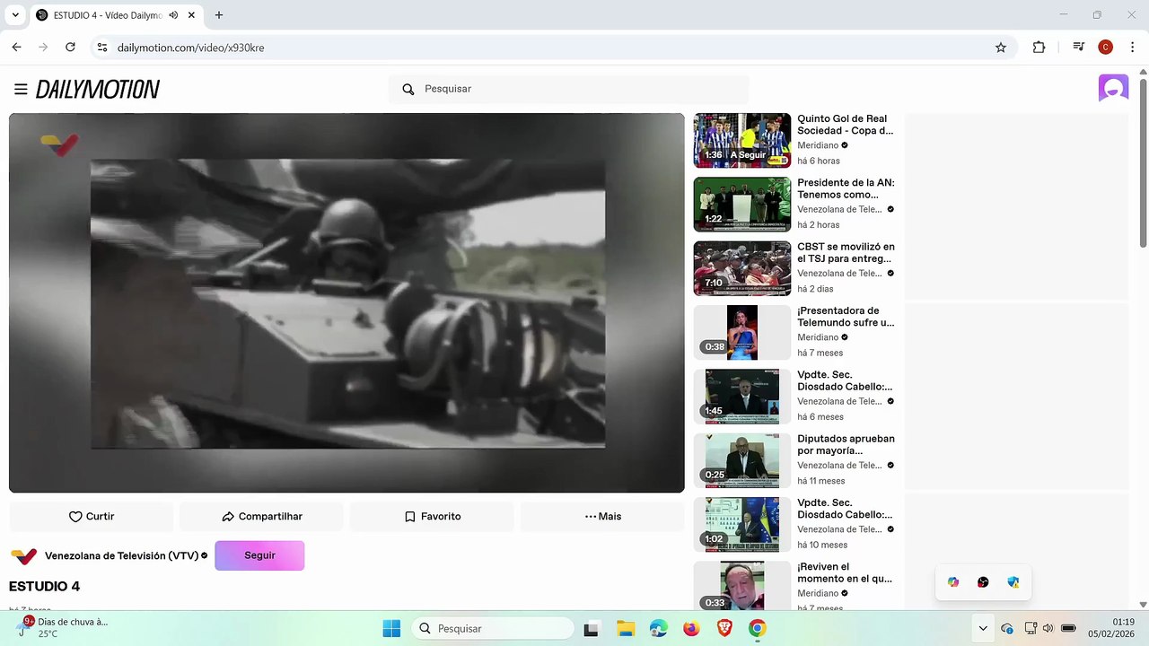Open the Chrome extensions puzzle icon
1149x646 pixels.
[1039, 48]
